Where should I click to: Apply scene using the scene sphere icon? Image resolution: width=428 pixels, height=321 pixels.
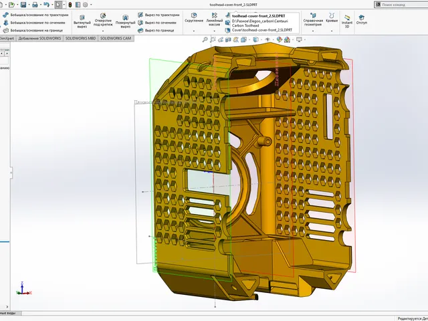click(x=287, y=39)
